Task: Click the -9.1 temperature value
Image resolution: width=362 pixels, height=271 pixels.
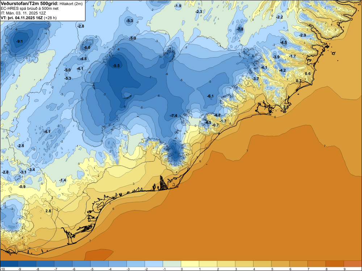Action: pos(20,41)
